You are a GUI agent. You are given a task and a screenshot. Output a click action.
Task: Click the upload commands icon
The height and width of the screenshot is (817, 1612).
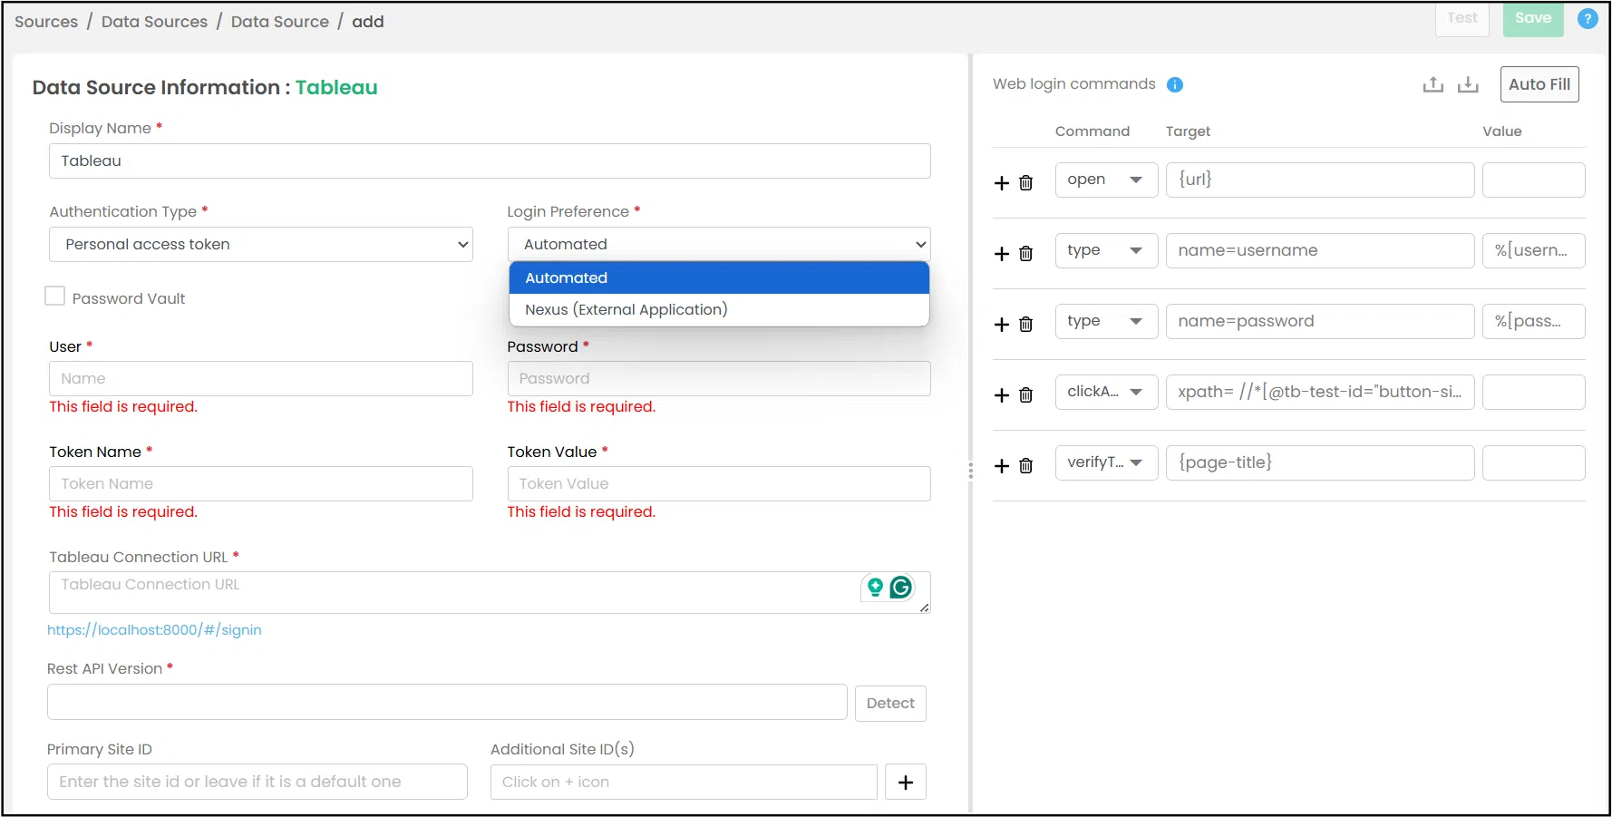[1432, 85]
